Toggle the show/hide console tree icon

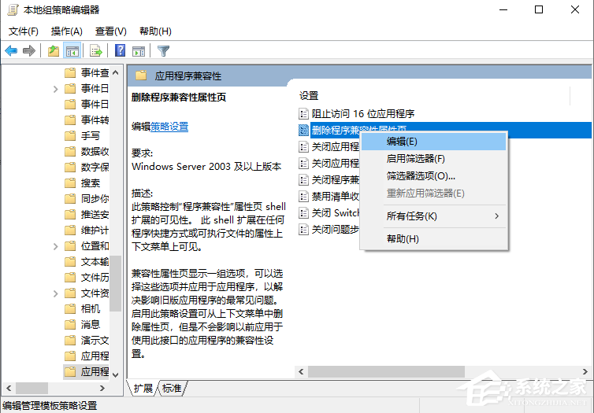(72, 50)
